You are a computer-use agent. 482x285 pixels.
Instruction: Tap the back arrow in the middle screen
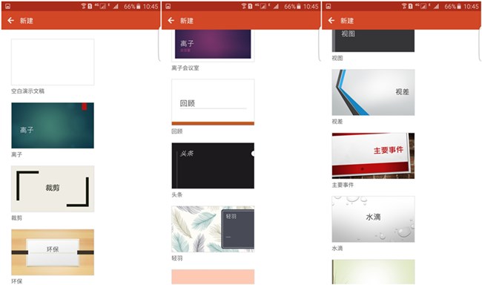(171, 20)
